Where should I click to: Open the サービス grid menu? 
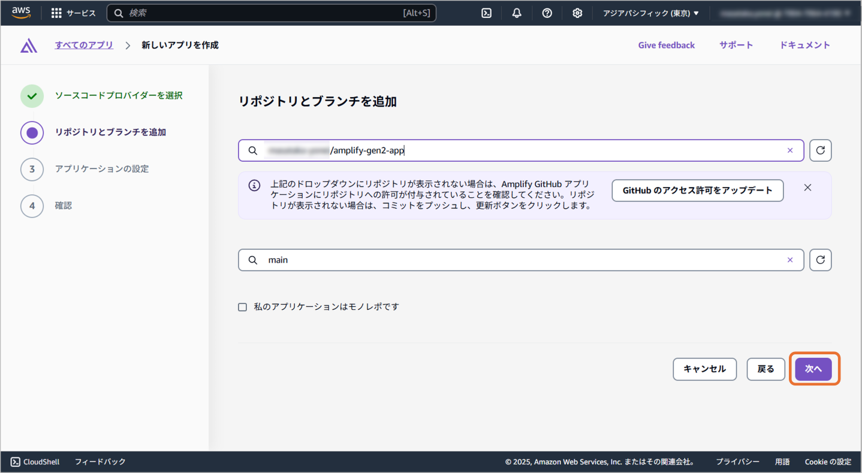(x=73, y=13)
